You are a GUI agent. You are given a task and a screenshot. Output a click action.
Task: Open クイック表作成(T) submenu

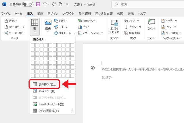pyautogui.click(x=52, y=111)
